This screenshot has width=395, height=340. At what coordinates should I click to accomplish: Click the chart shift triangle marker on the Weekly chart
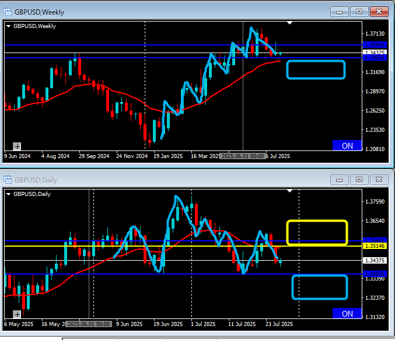pyautogui.click(x=290, y=23)
